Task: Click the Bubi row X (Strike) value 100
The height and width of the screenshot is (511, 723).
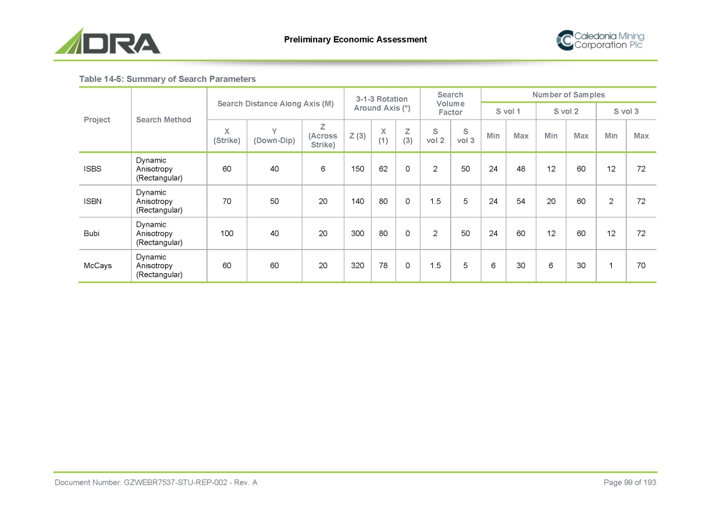Action: [227, 233]
